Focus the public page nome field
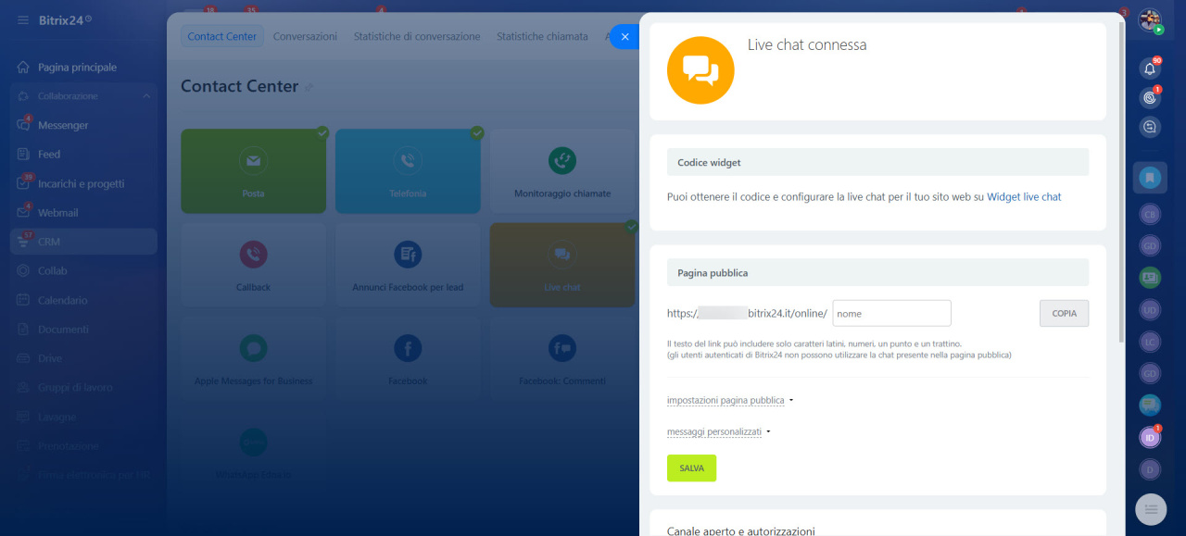Image resolution: width=1186 pixels, height=536 pixels. 892,313
